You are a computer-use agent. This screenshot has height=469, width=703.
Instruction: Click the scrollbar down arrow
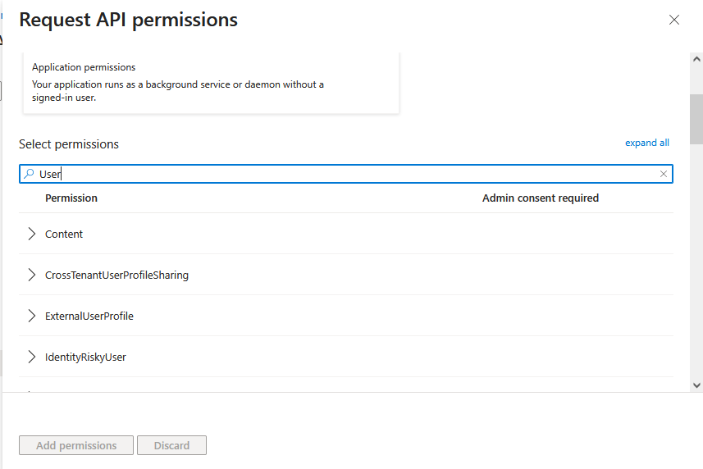coord(696,385)
